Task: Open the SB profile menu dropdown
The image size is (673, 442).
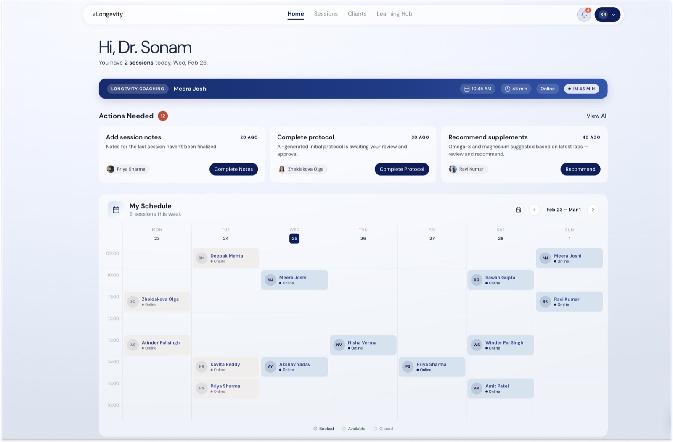Action: tap(607, 15)
